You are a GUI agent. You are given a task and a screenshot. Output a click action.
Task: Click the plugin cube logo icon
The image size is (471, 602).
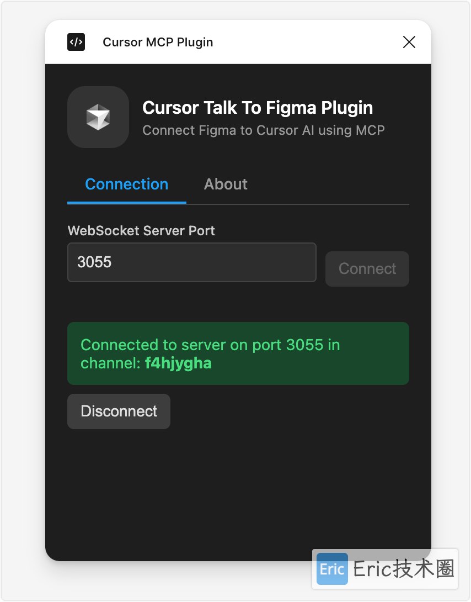click(x=98, y=117)
